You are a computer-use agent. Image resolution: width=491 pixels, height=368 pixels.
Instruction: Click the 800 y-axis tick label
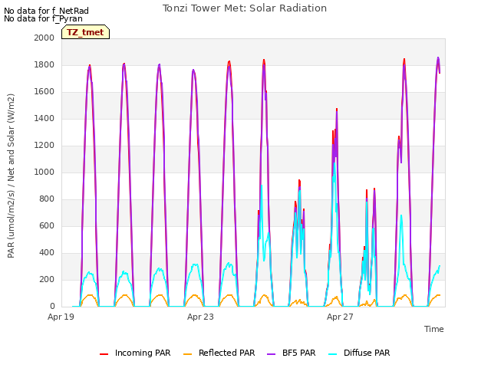pos(47,199)
